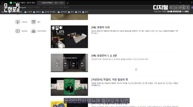Viewport: 193px width, 107px height.
Task: Open the [가상전시] 막걸리, 거친 일상의 벗 link
Action: pyautogui.click(x=110, y=80)
